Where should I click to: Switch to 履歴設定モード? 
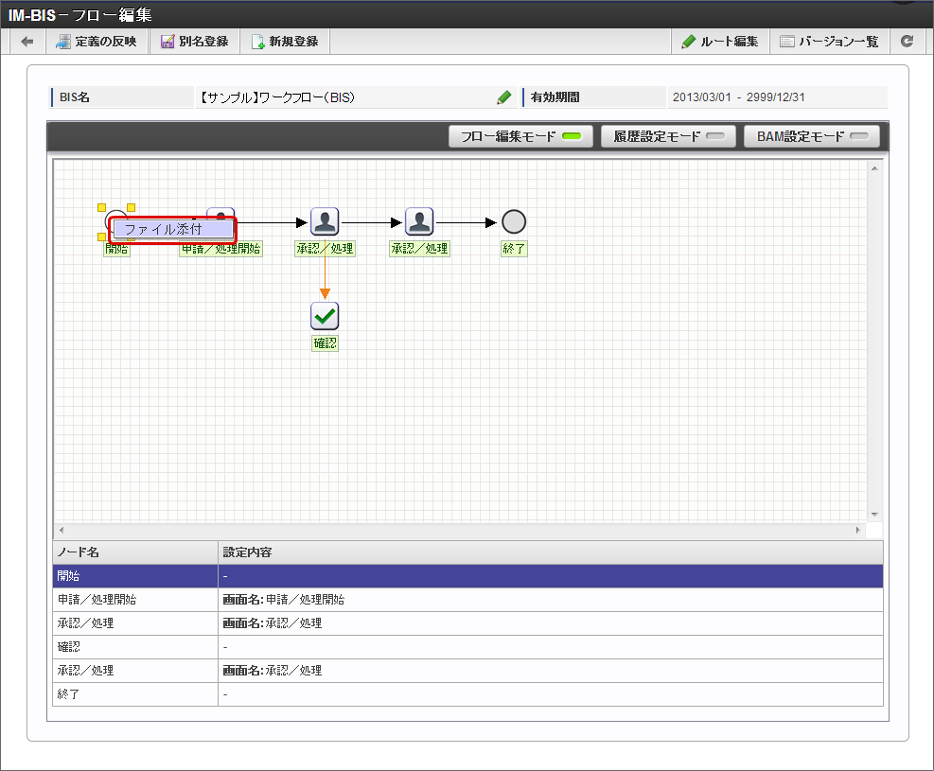[668, 136]
